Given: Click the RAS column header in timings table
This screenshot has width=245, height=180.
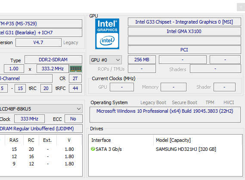Looking at the screenshot, I should 14,140.
